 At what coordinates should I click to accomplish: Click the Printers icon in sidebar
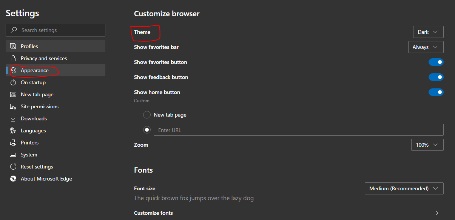(x=13, y=143)
